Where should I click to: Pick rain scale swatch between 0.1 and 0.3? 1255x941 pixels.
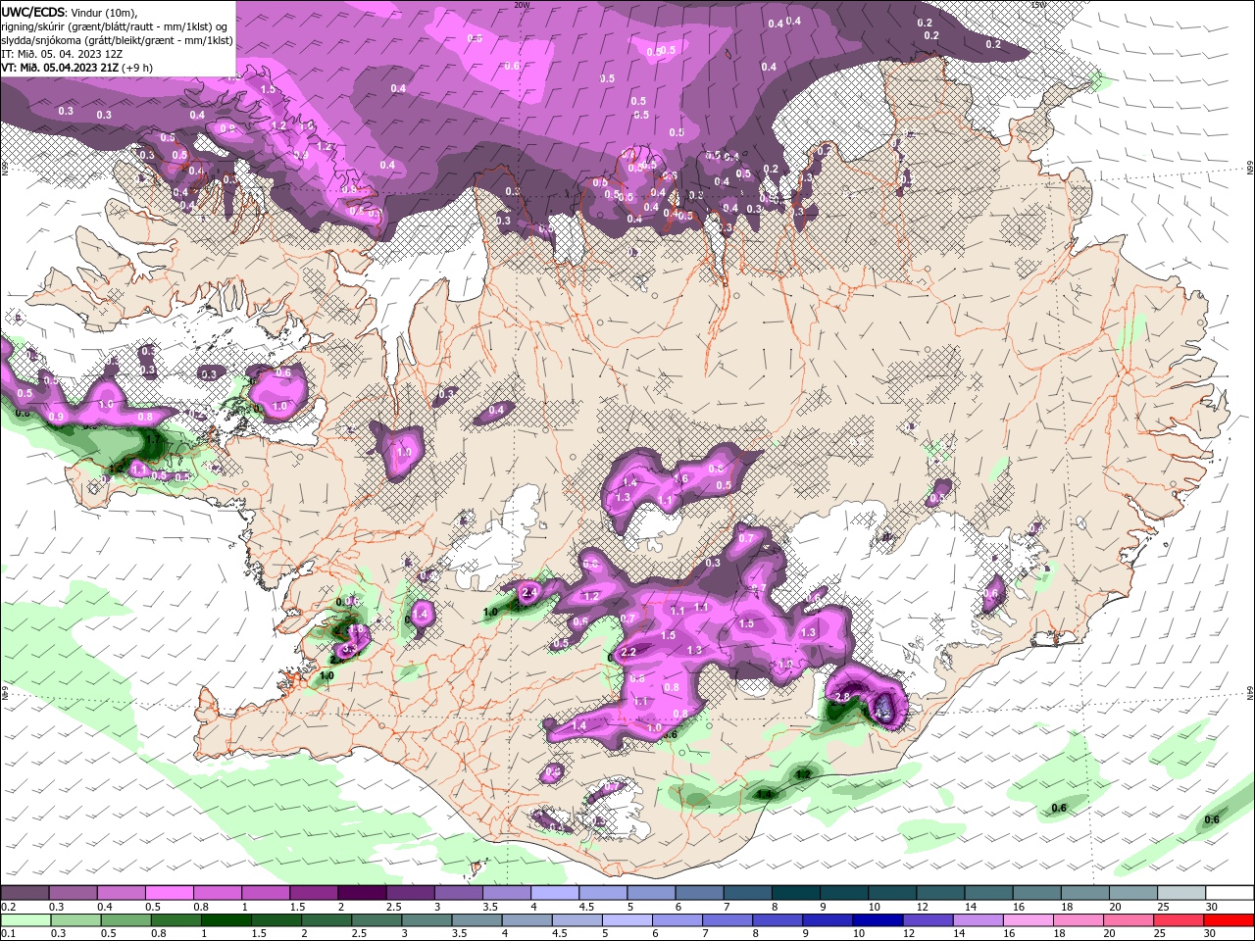(25, 920)
